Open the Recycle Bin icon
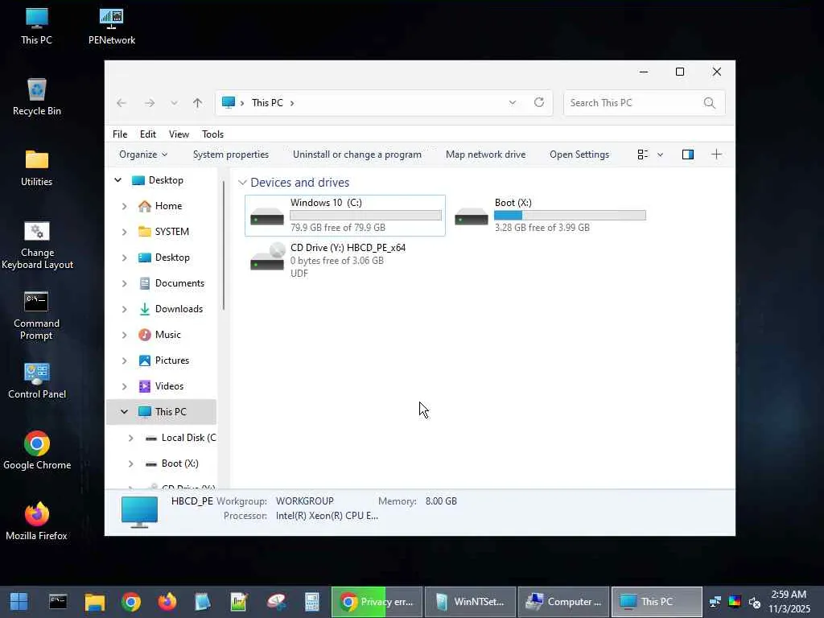The image size is (824, 618). (x=36, y=97)
